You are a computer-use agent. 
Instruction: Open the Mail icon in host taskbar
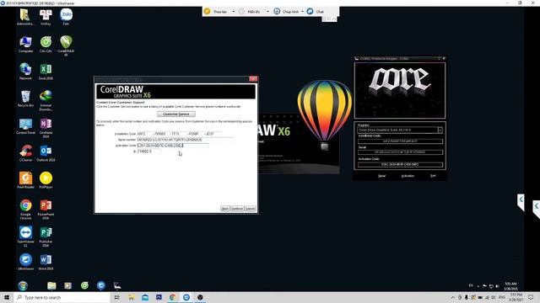(x=145, y=297)
